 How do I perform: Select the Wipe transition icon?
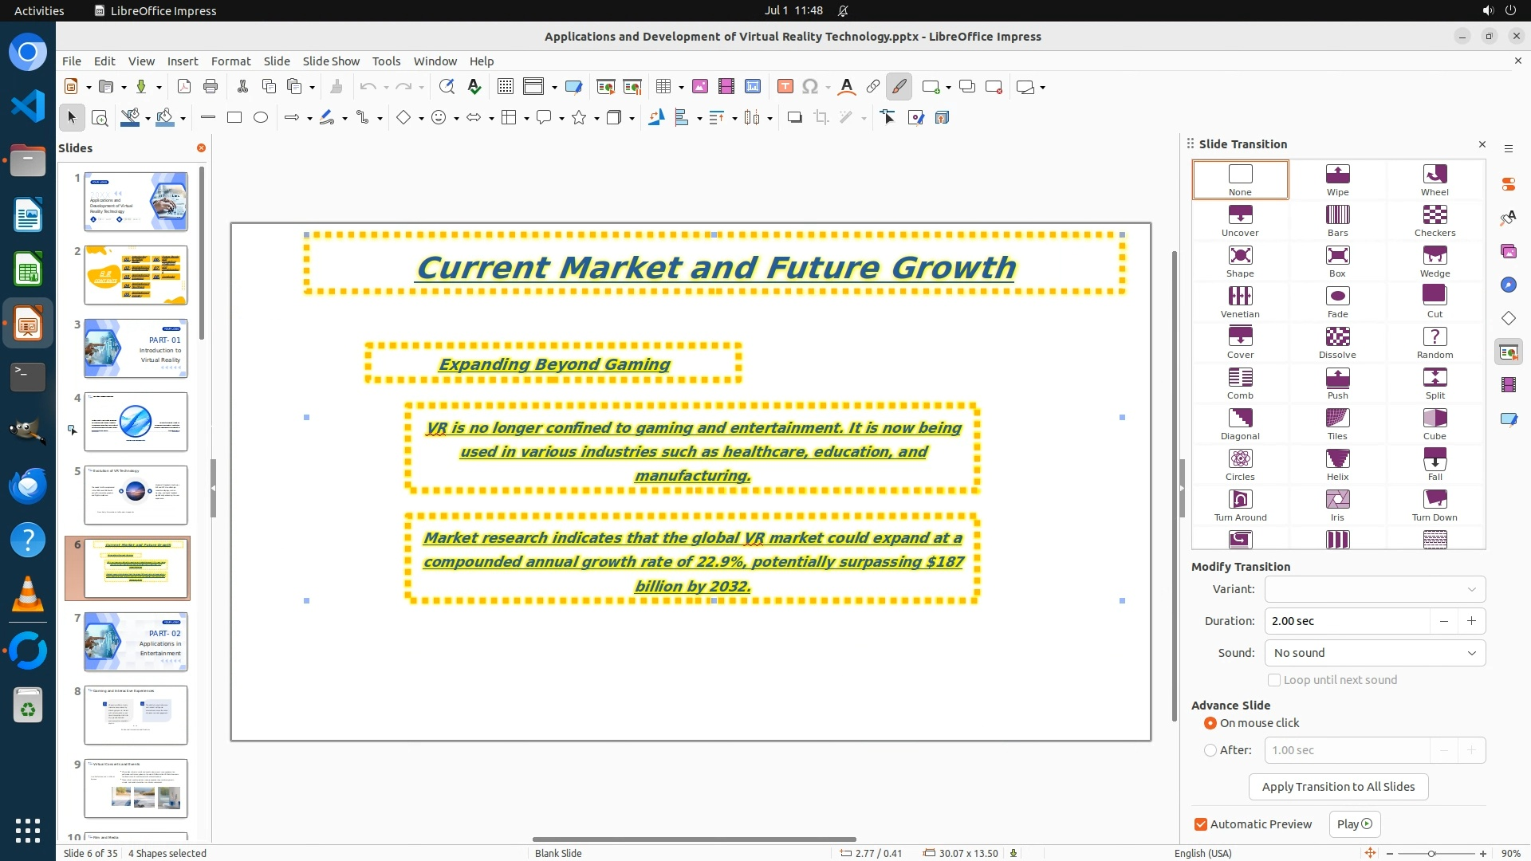click(1337, 179)
